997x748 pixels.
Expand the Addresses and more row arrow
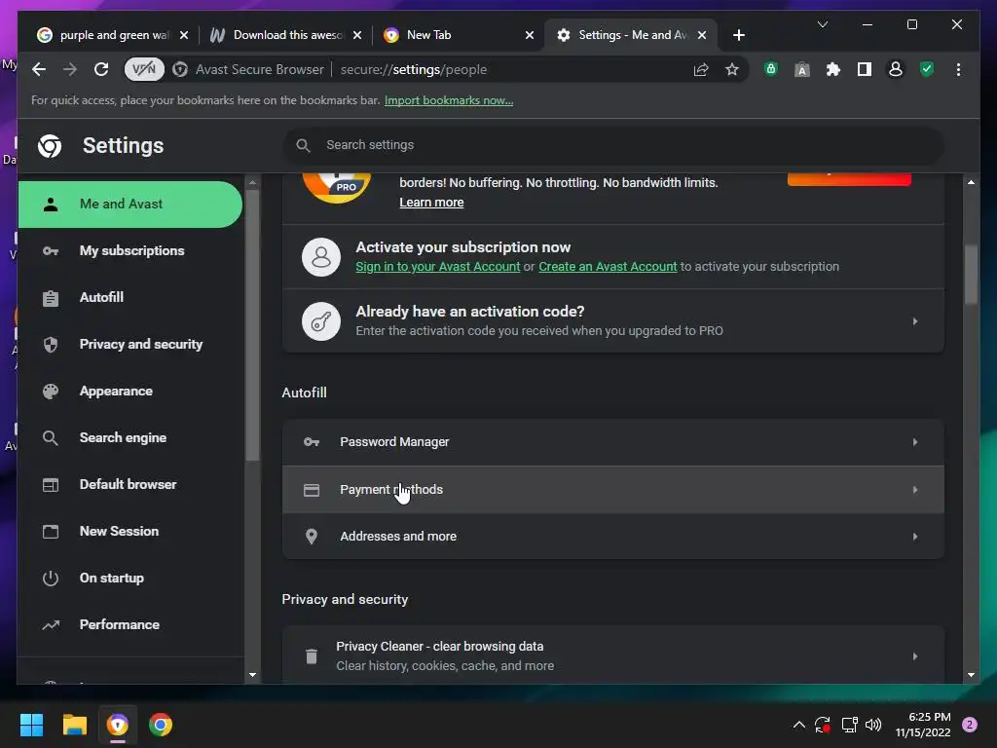[x=914, y=537]
